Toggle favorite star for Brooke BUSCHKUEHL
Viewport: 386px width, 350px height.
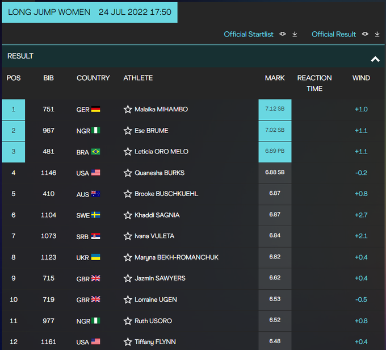[x=128, y=194]
